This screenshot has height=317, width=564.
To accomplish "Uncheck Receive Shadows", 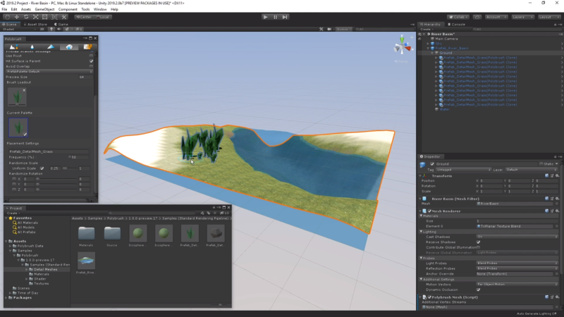I will (x=479, y=242).
